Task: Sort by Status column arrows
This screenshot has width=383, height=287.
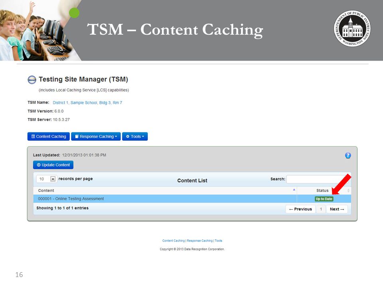Action: tap(348, 191)
